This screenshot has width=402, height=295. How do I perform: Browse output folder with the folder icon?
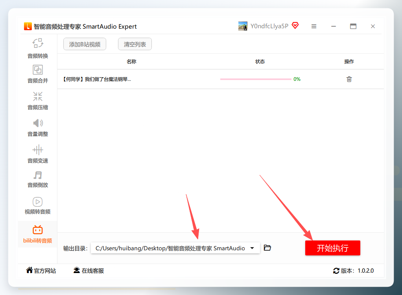click(x=267, y=248)
